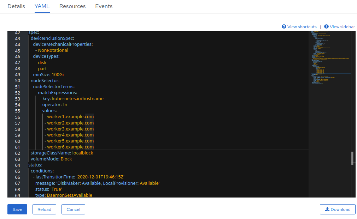Place cursor on worker6.example.com line
Screen dimensions: 357x219
click(70, 147)
